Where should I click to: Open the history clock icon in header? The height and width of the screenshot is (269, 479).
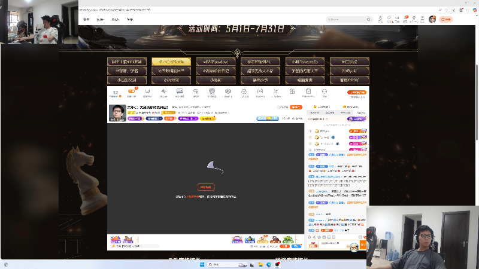pos(380,19)
